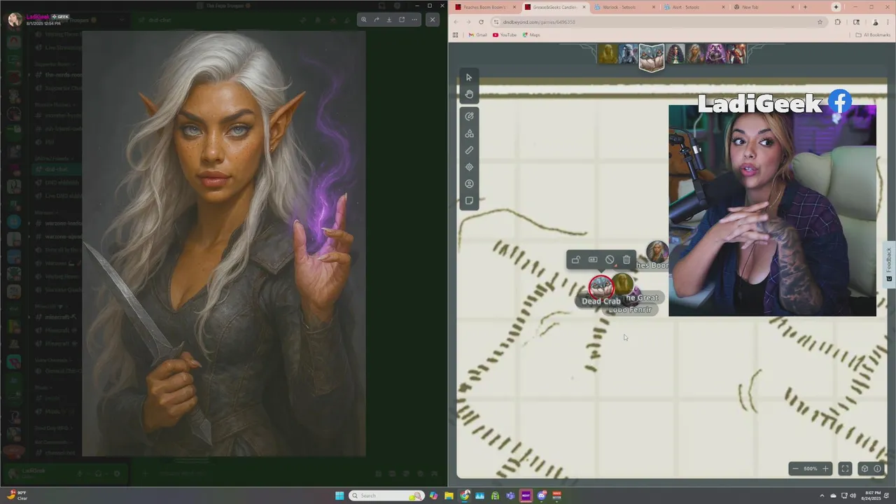Show hidden system tray icons
This screenshot has width=896, height=504.
point(822,496)
